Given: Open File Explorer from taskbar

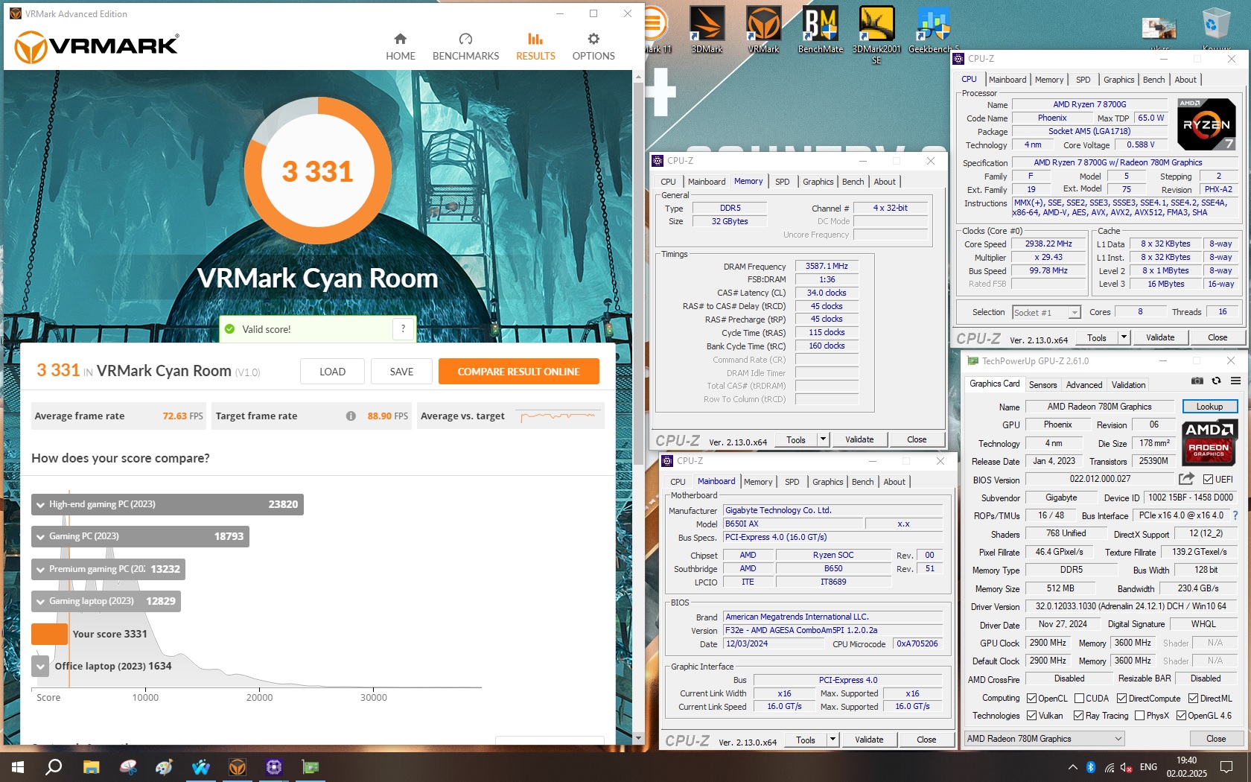Looking at the screenshot, I should [x=91, y=766].
